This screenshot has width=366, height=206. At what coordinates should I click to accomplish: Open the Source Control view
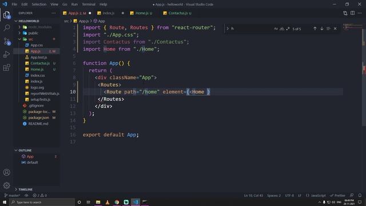pos(6,41)
